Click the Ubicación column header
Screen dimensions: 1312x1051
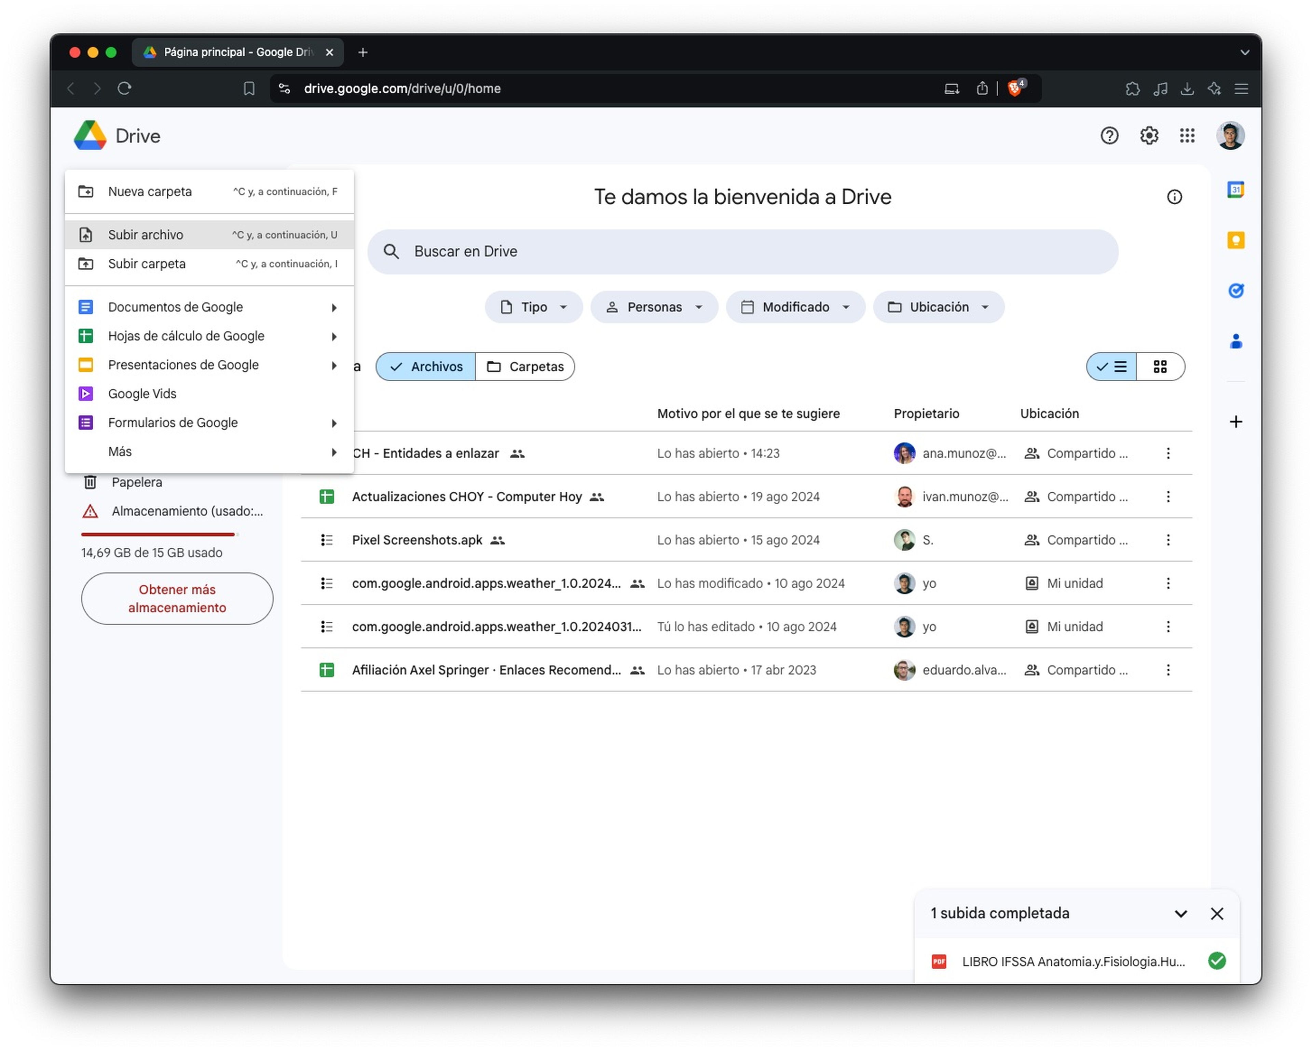[x=1049, y=414]
